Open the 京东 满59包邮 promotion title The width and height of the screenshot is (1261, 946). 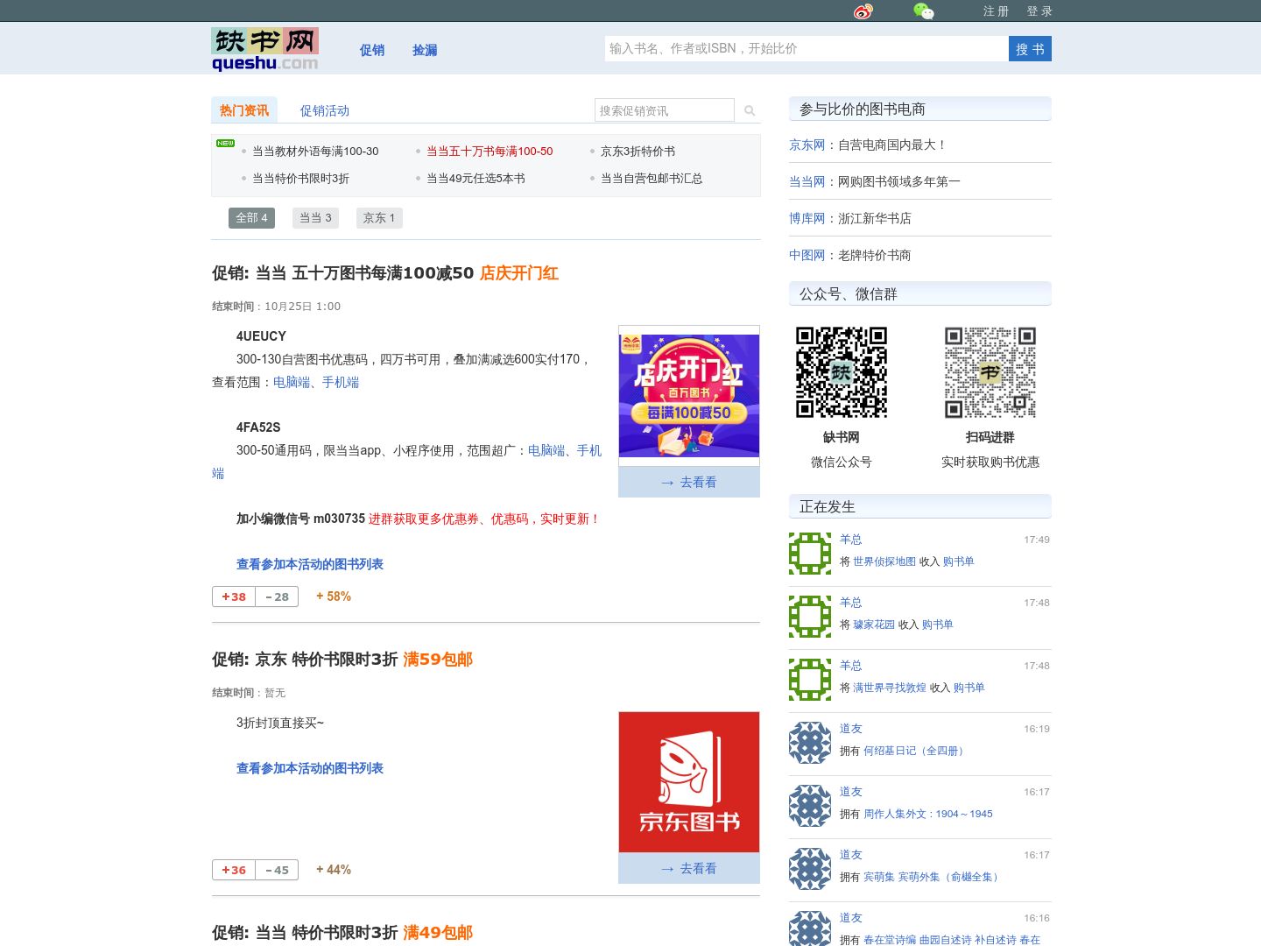tap(342, 660)
